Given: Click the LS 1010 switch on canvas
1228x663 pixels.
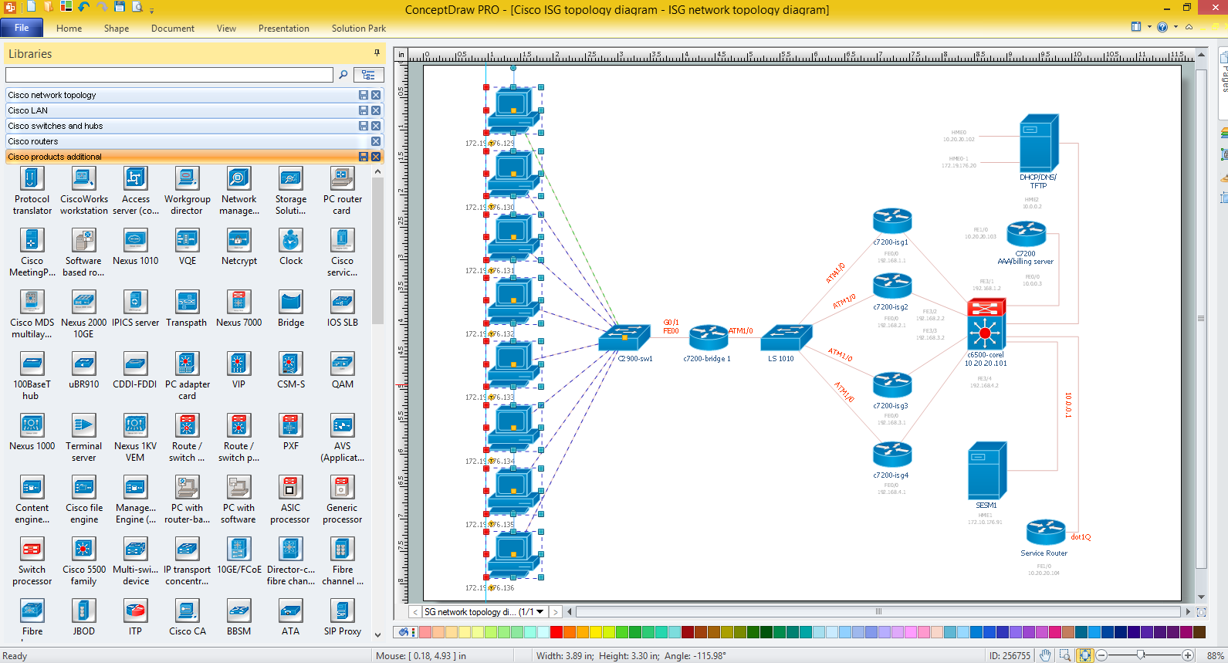Looking at the screenshot, I should click(786, 337).
